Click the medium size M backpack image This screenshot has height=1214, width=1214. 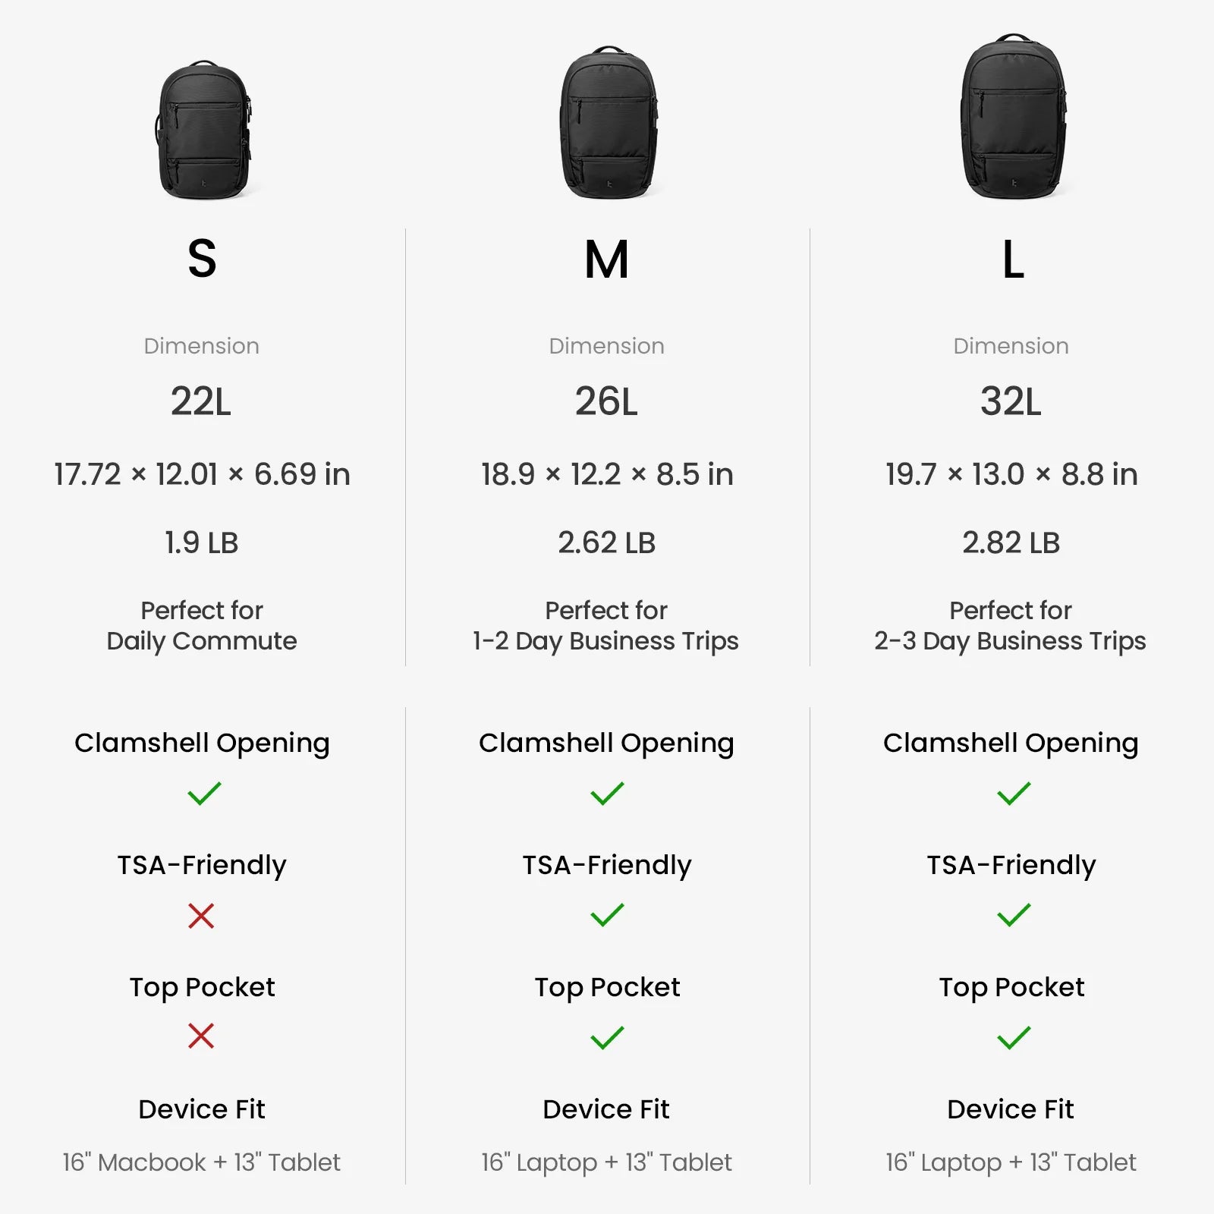click(608, 123)
